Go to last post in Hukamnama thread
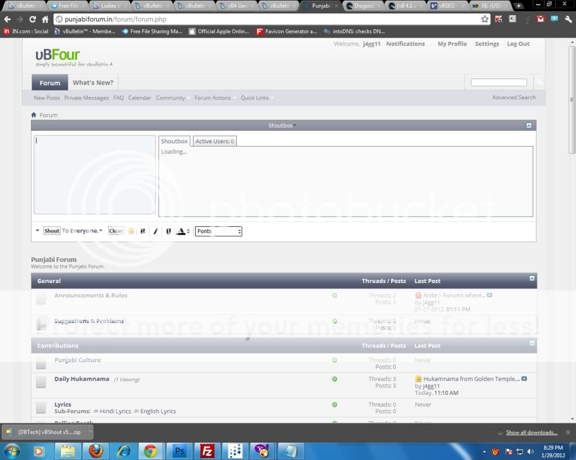 (x=524, y=379)
